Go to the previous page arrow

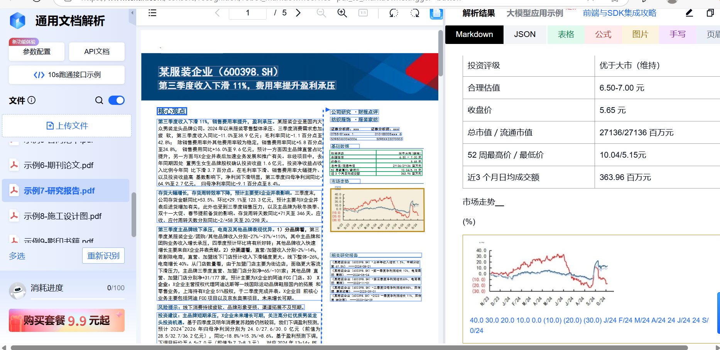(217, 13)
